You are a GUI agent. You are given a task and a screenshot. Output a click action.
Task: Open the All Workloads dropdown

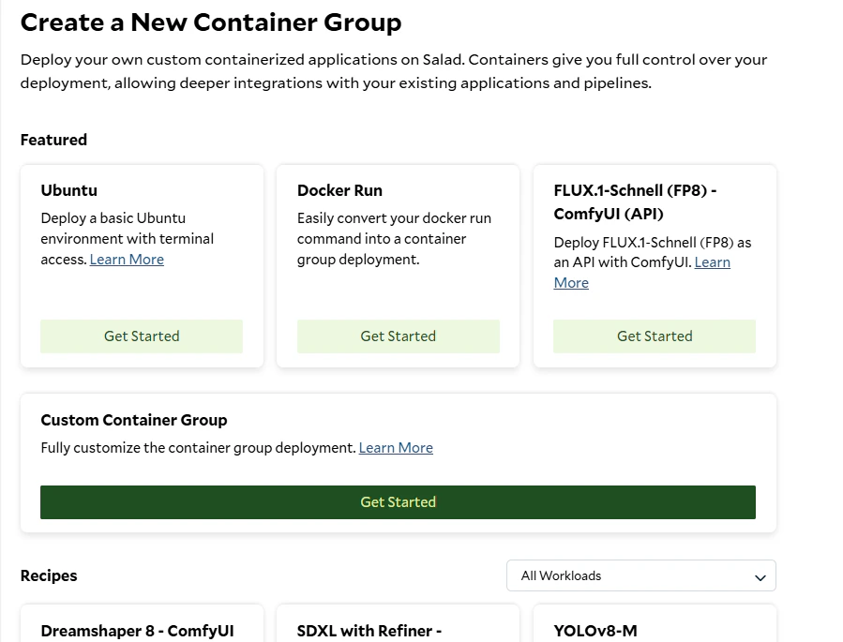(640, 576)
